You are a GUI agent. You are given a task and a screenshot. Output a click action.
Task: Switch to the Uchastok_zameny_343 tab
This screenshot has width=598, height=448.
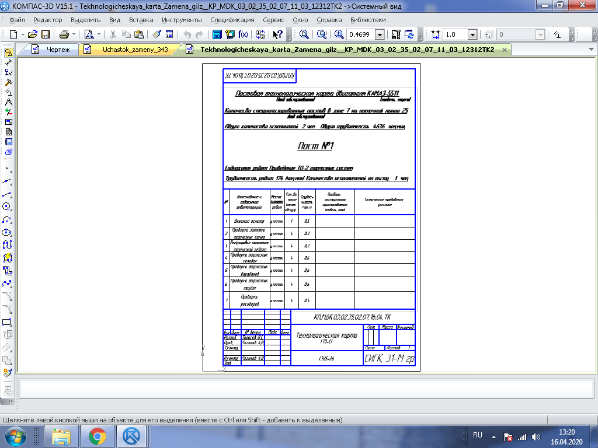coord(135,50)
